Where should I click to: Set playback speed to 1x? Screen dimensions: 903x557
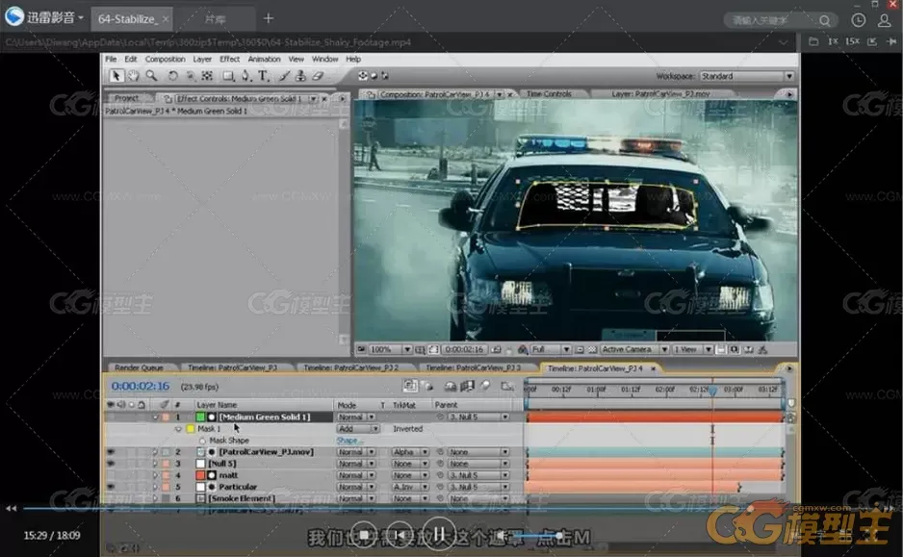click(833, 41)
